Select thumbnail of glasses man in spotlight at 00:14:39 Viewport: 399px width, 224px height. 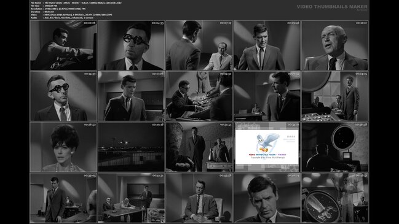[x=63, y=96]
